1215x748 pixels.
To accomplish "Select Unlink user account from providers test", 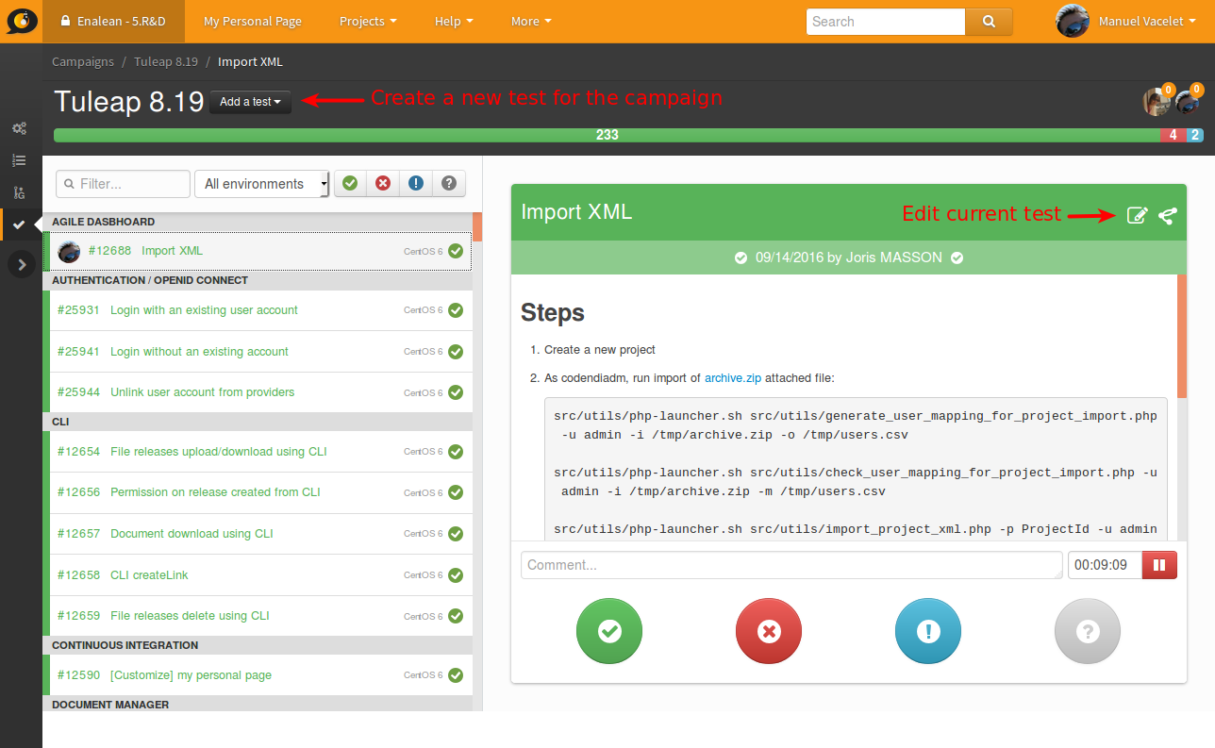I will (258, 392).
